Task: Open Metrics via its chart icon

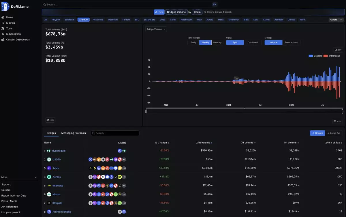Action: pyautogui.click(x=3, y=23)
